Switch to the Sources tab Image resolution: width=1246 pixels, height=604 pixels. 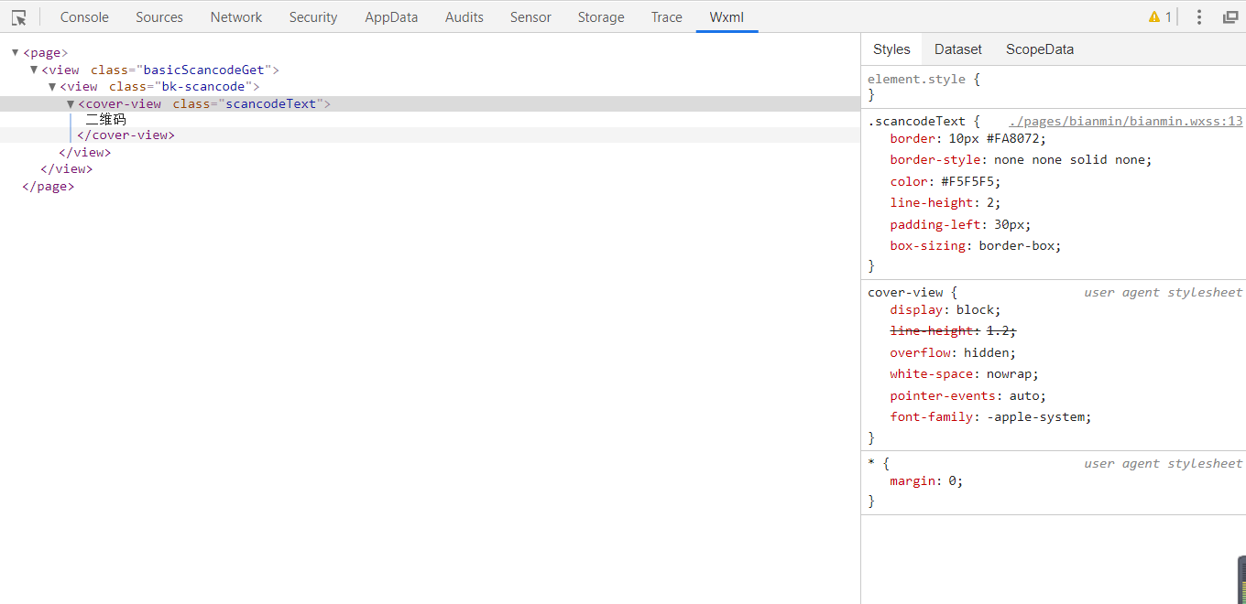pos(159,17)
